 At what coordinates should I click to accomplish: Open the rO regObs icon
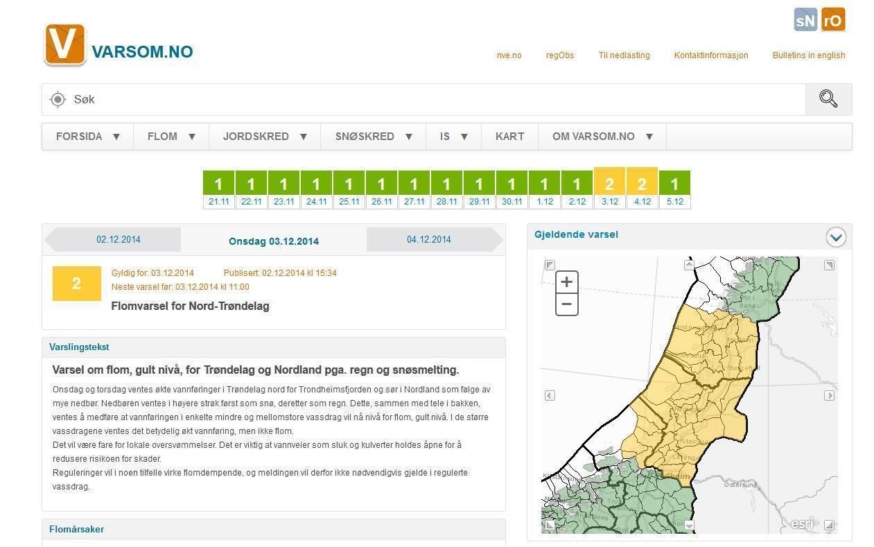point(833,20)
